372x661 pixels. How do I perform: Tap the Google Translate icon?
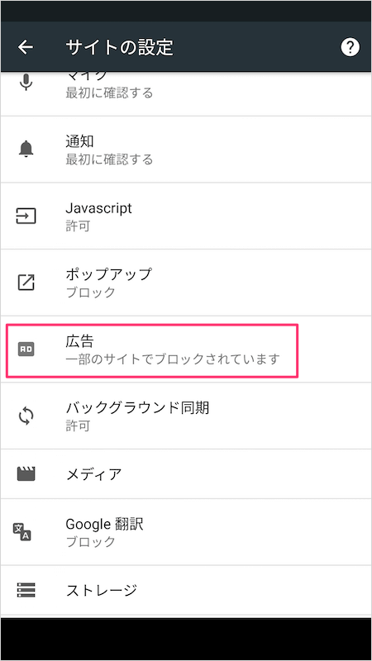(x=22, y=531)
